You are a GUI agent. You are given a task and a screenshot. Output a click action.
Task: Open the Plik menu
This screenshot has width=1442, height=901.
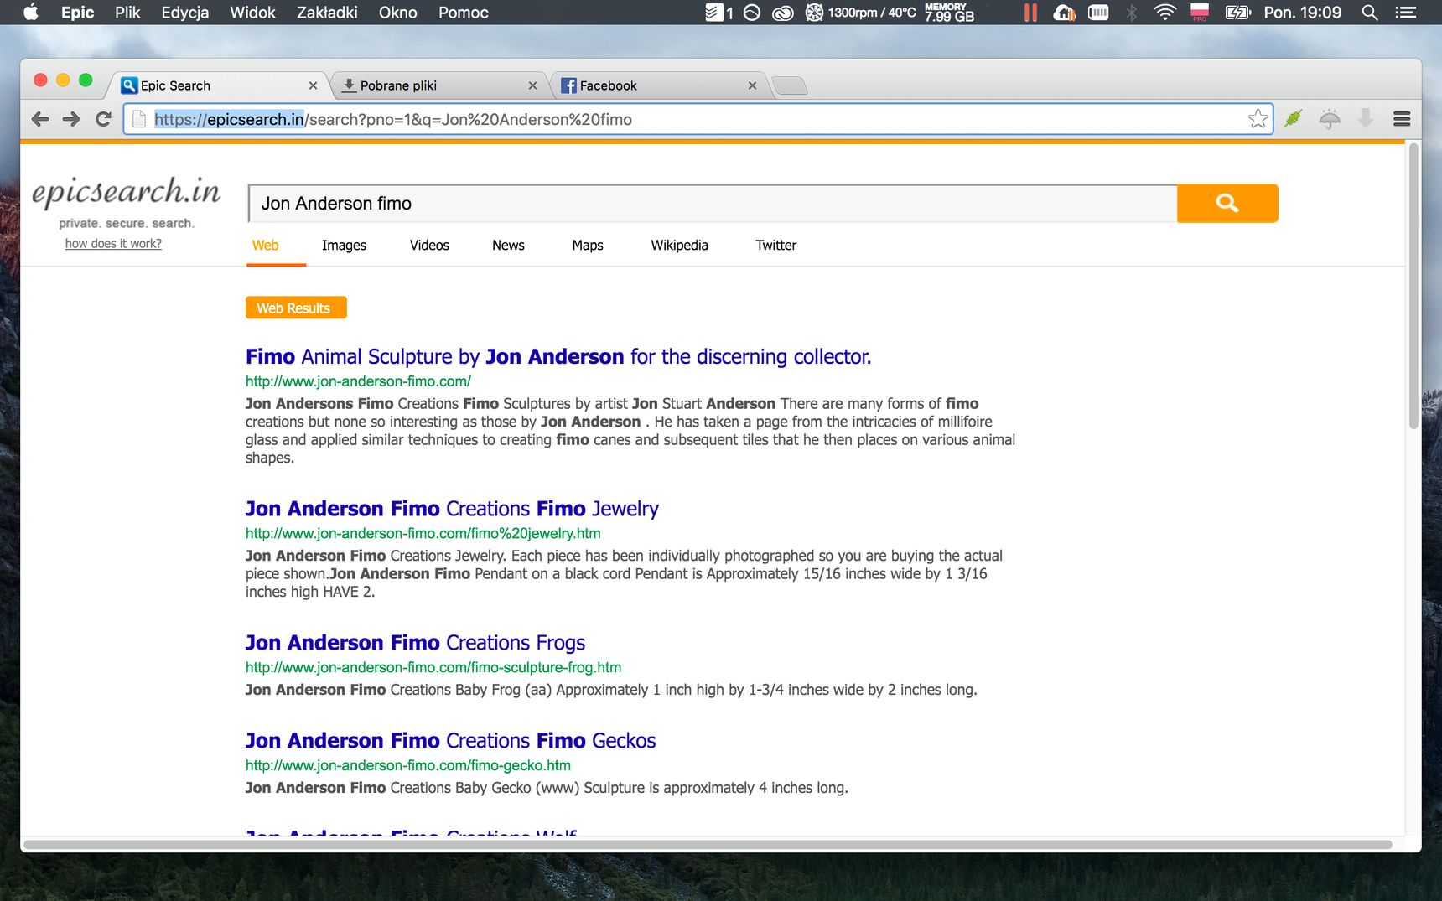tap(127, 12)
